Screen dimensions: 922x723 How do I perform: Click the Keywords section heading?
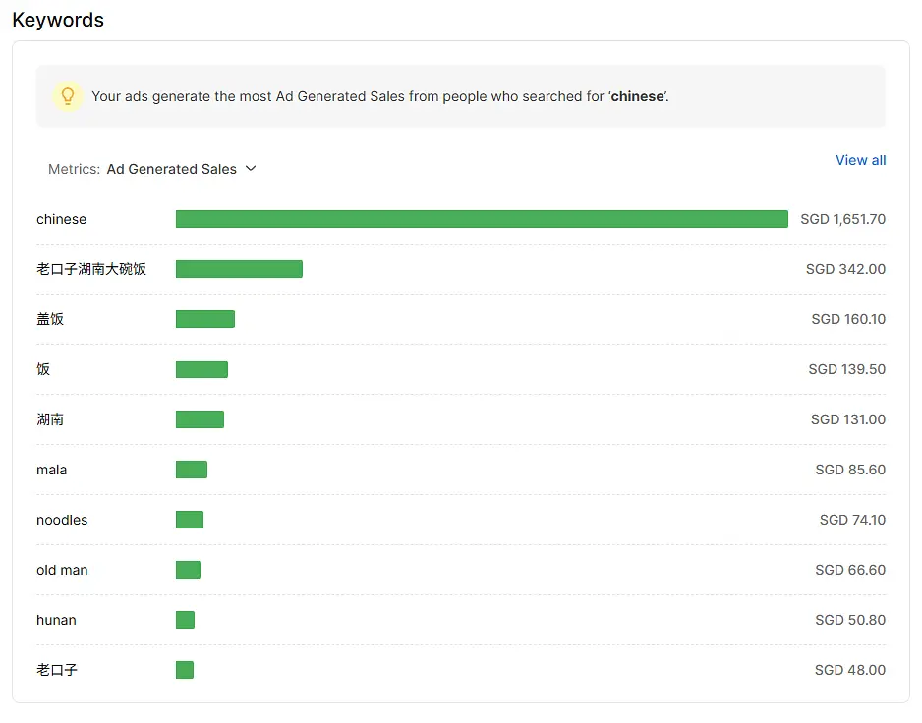pyautogui.click(x=58, y=20)
